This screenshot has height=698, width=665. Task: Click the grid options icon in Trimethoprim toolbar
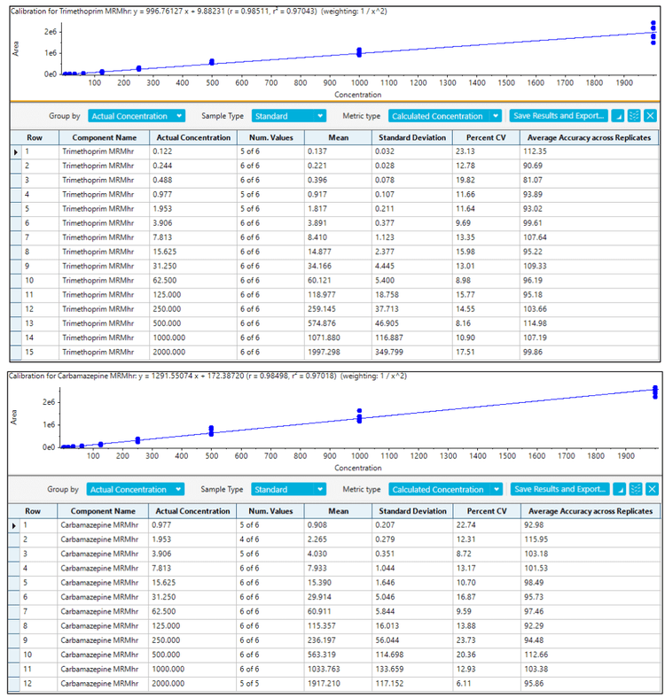click(634, 116)
